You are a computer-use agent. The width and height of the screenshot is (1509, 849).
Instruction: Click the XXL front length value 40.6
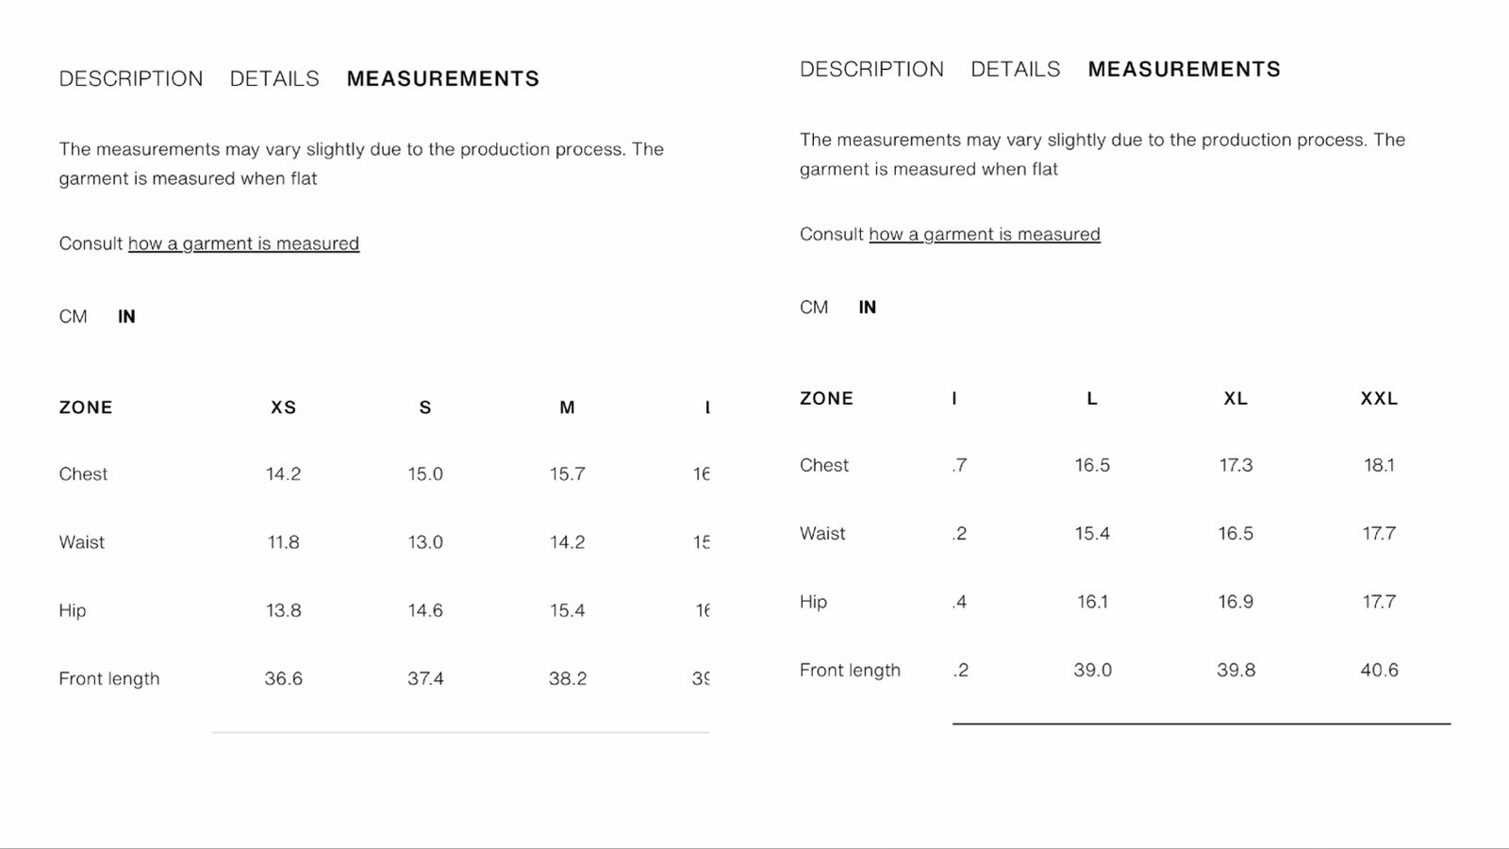1379,670
